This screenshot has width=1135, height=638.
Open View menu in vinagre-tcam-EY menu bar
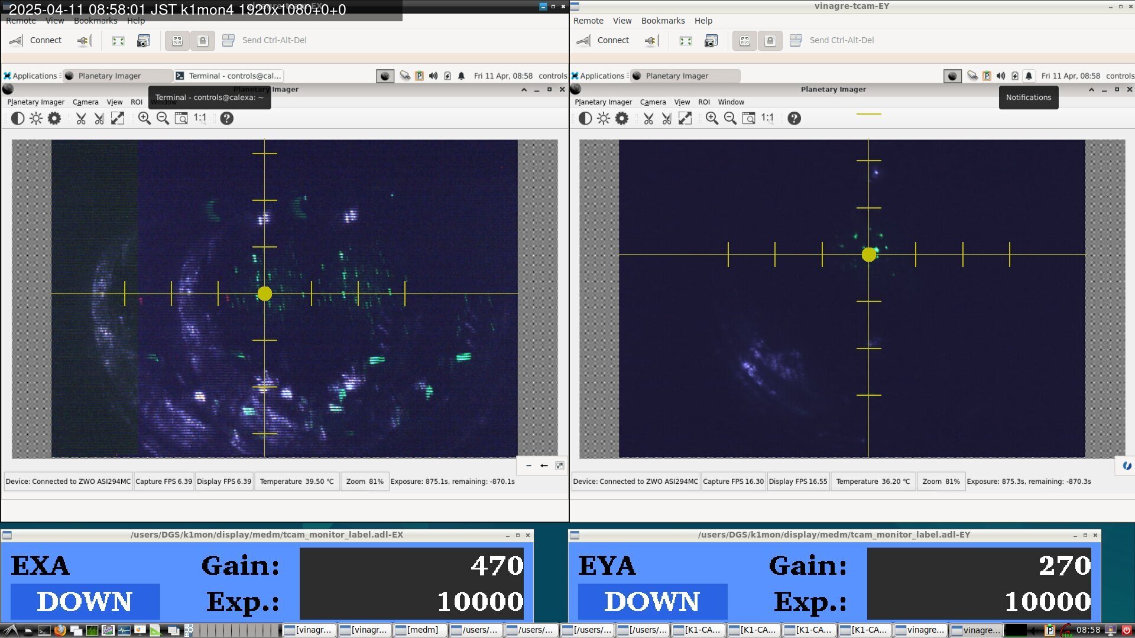[x=622, y=21]
